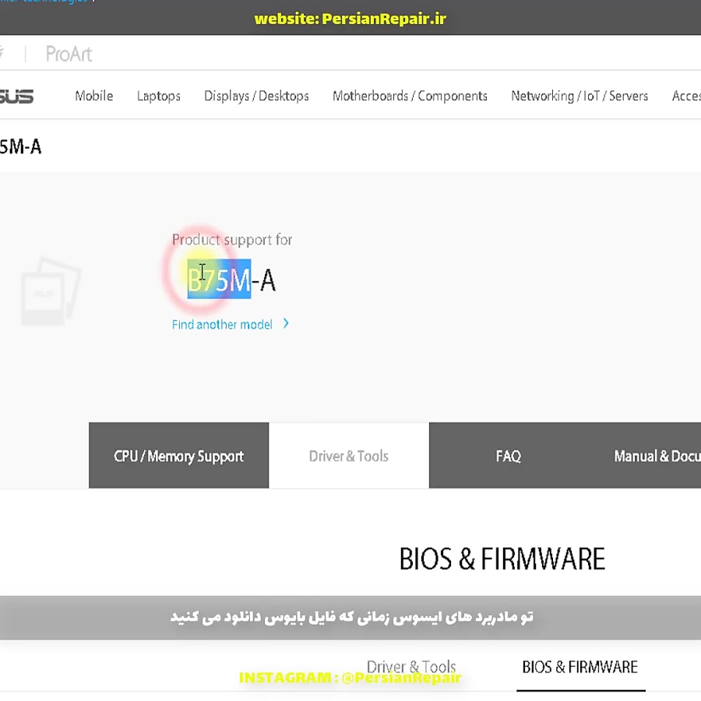Open the Driver & Tools sub-tab at bottom
This screenshot has height=701, width=701.
pyautogui.click(x=411, y=668)
